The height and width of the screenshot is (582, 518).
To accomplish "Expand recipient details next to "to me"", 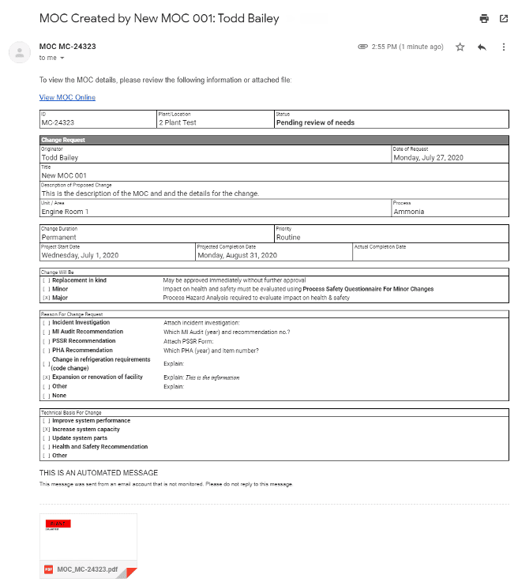I will (x=62, y=58).
